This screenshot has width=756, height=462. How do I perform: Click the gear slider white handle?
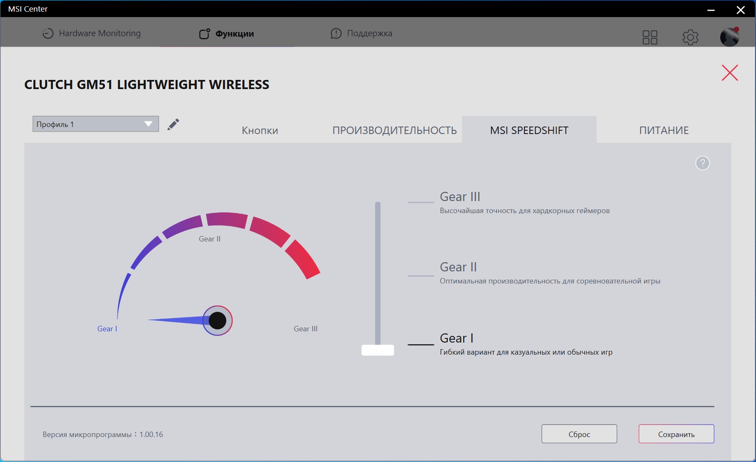pos(378,350)
